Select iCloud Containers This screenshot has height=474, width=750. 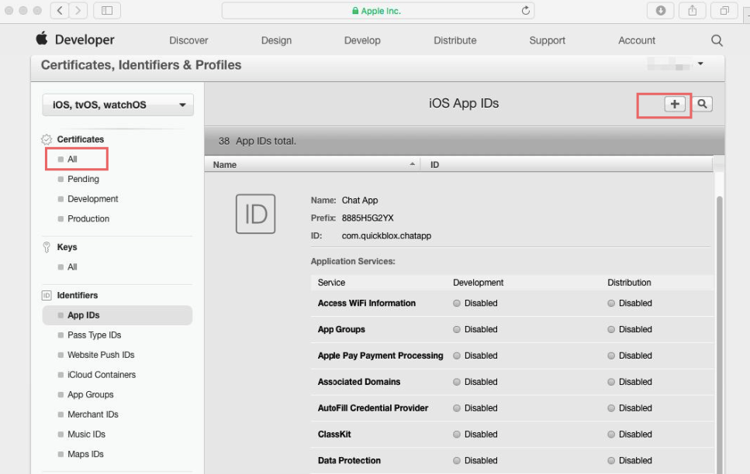102,375
